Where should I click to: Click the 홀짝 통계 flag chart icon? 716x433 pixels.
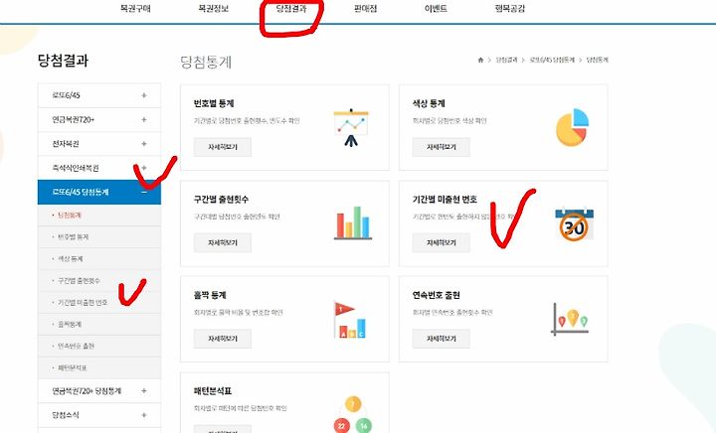click(x=350, y=319)
